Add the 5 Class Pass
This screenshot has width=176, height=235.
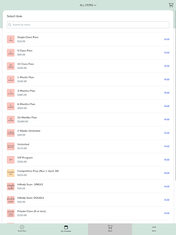167,52
